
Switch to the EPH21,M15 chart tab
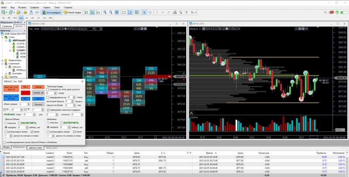click(x=51, y=148)
